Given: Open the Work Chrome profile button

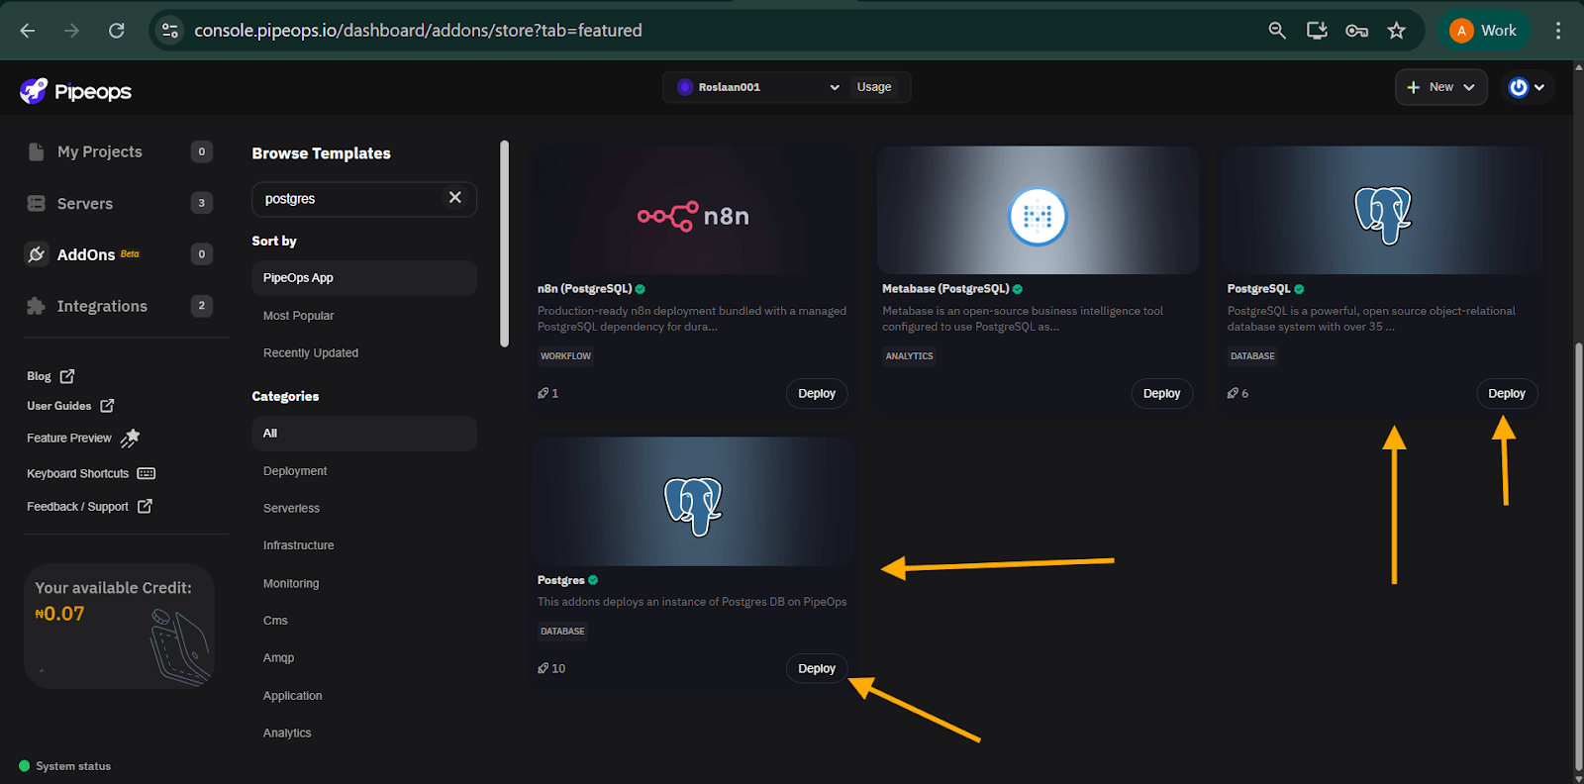Looking at the screenshot, I should (1483, 31).
